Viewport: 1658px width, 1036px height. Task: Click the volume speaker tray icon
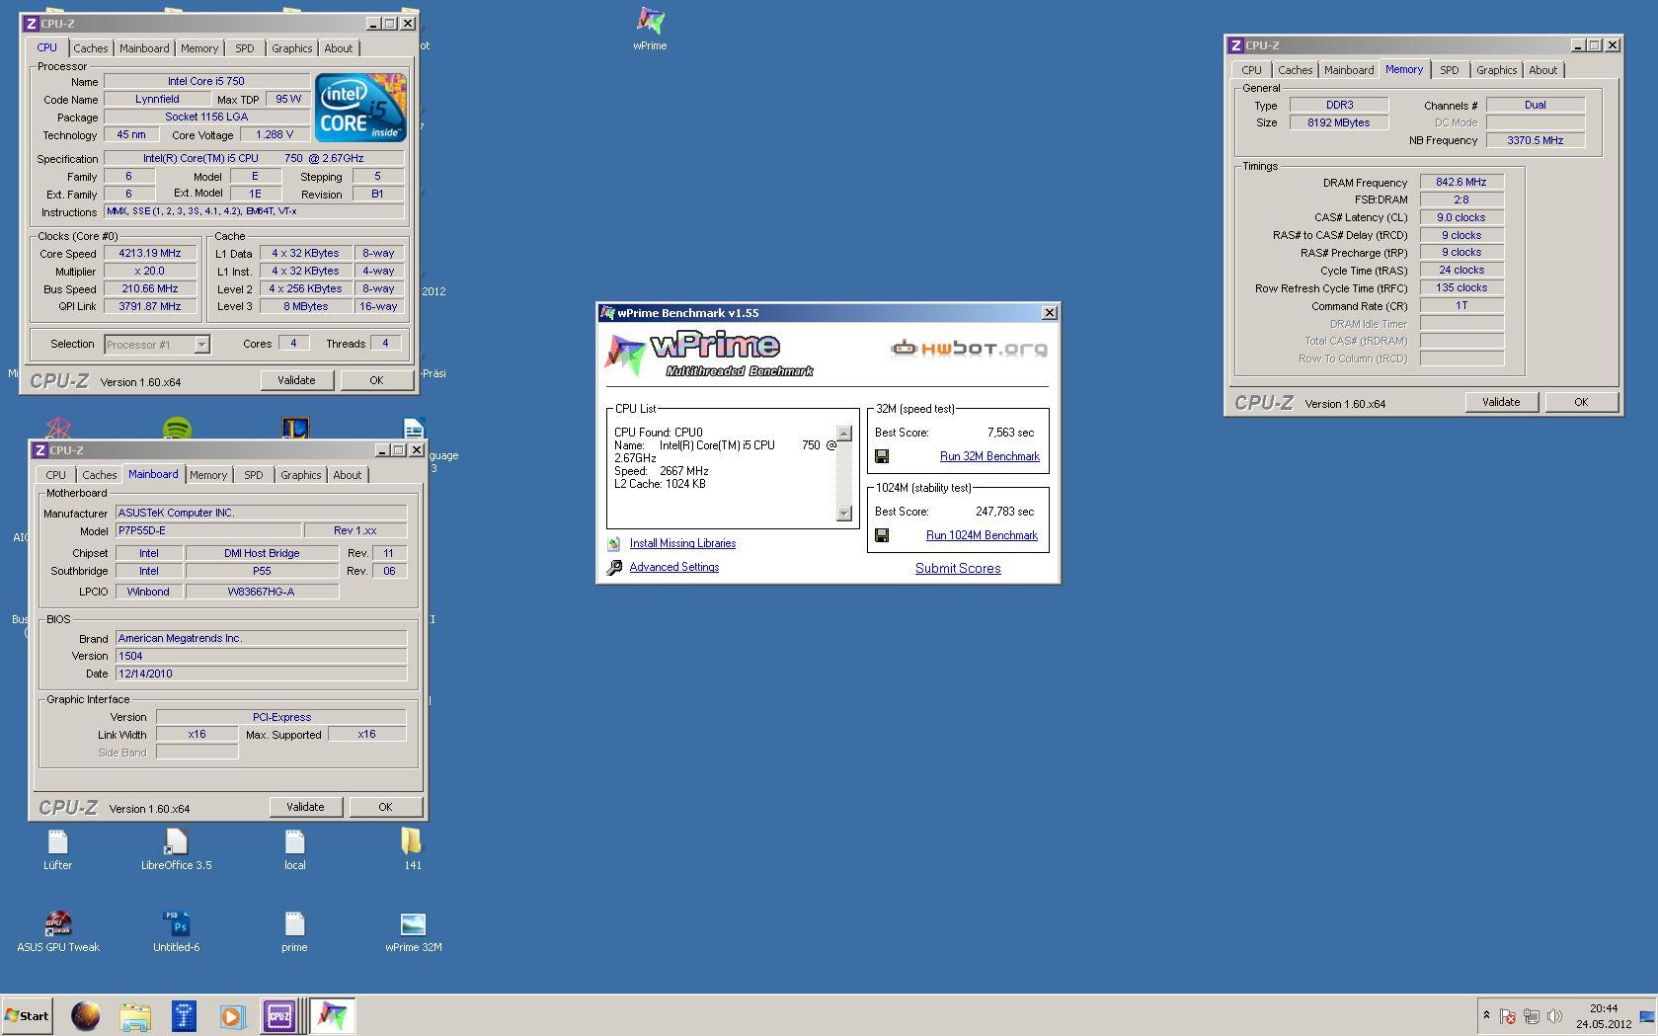click(1555, 1015)
